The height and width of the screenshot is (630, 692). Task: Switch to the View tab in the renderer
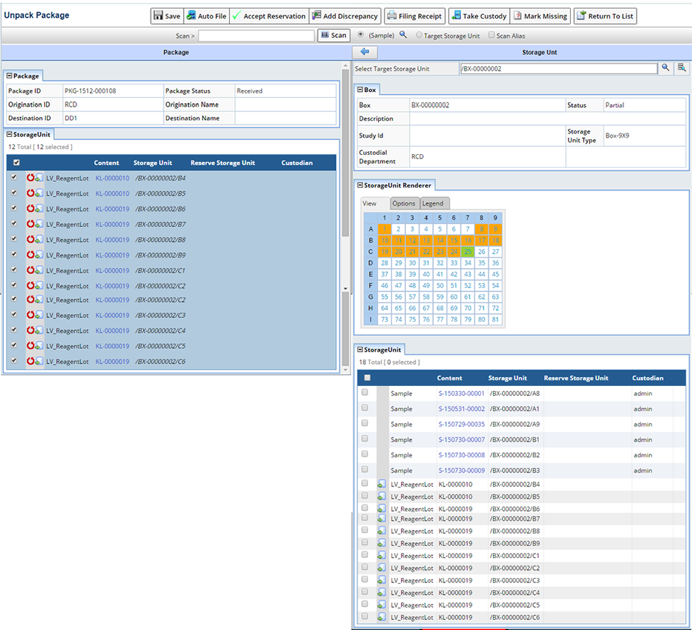375,203
